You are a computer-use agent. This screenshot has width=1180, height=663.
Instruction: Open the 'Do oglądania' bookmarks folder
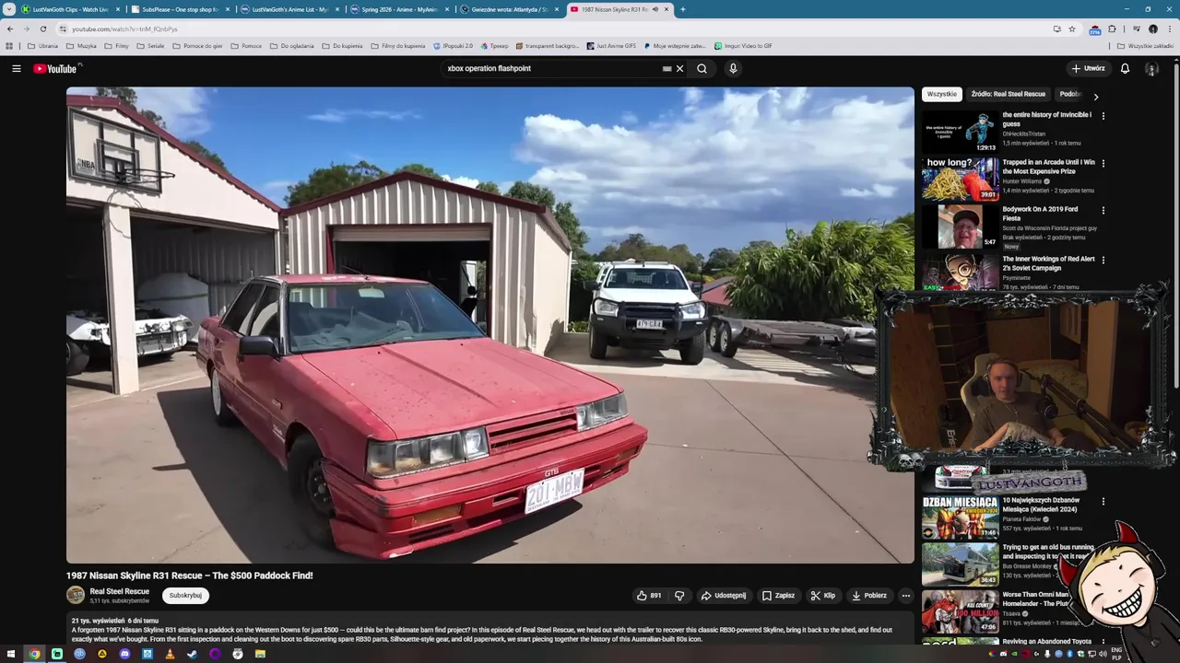click(x=291, y=45)
